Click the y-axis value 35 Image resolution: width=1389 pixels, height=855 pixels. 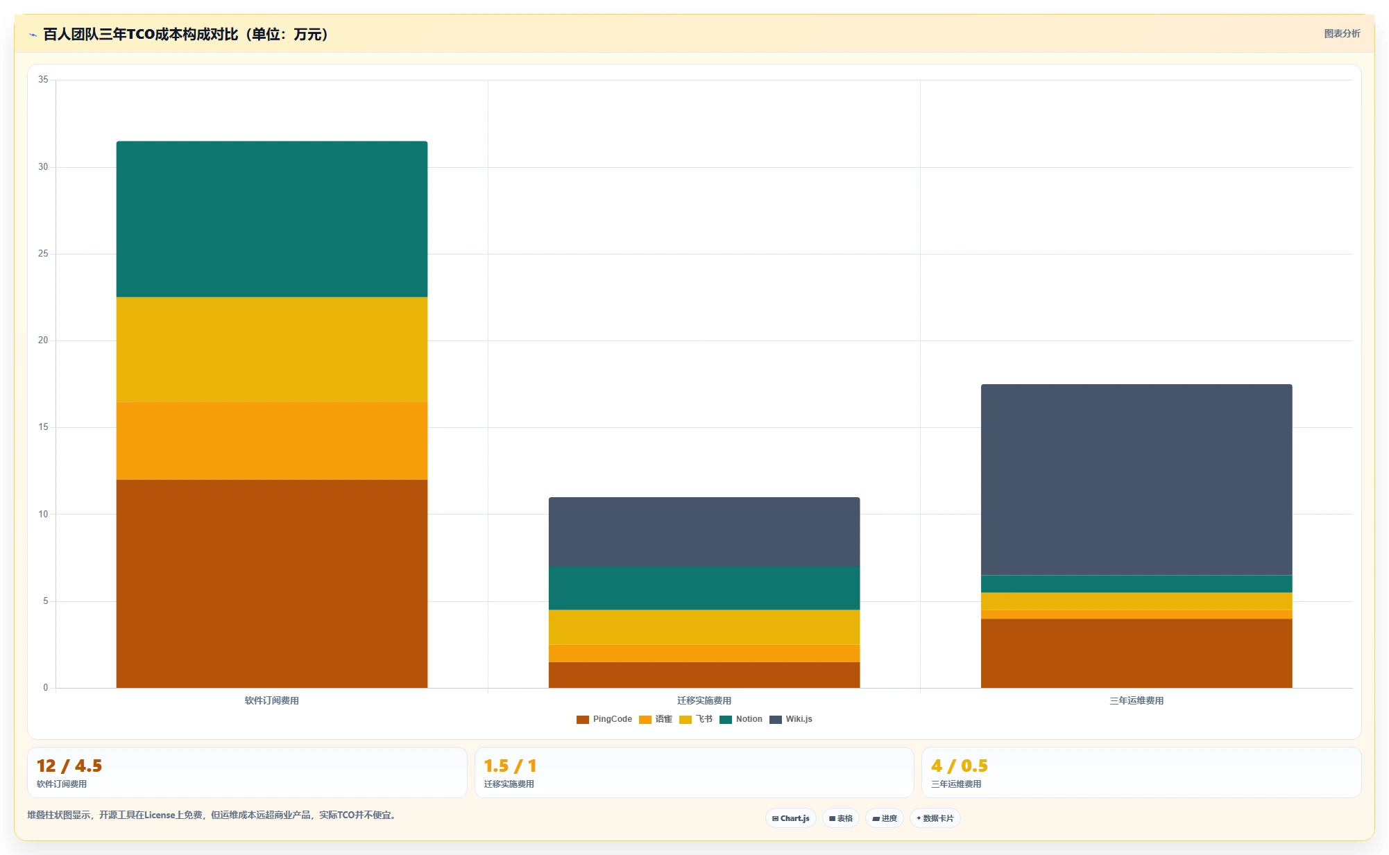(x=43, y=80)
